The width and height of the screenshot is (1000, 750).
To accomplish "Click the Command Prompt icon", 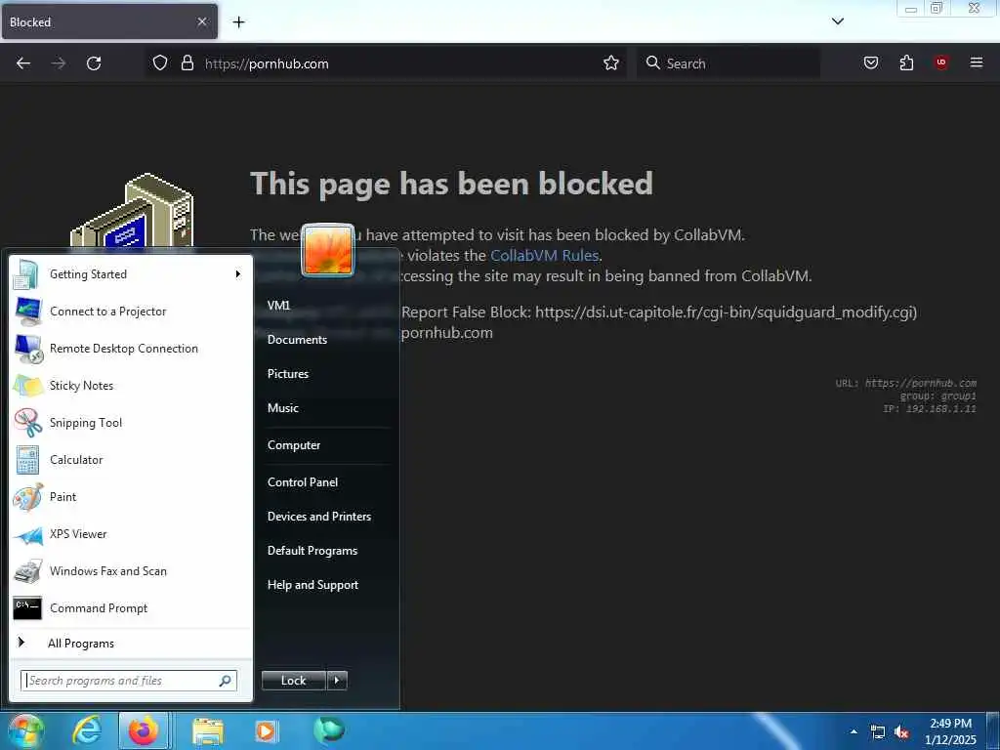I will [x=28, y=608].
